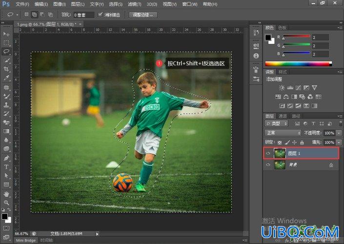Choose Intersect with selection mode icon

coord(50,15)
